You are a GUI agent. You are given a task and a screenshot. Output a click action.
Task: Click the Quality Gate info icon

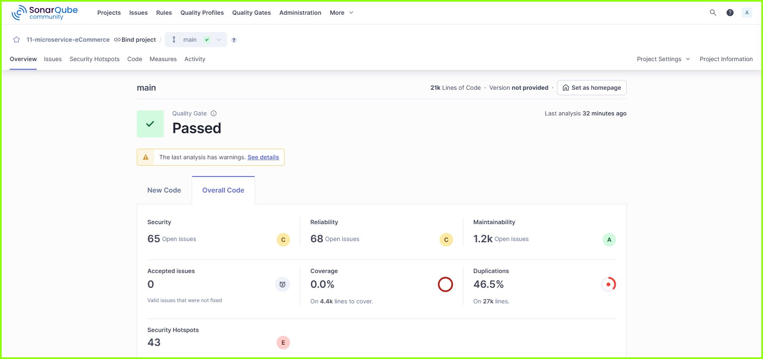(214, 113)
